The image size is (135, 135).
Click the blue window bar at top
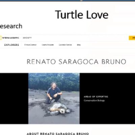(67, 1)
